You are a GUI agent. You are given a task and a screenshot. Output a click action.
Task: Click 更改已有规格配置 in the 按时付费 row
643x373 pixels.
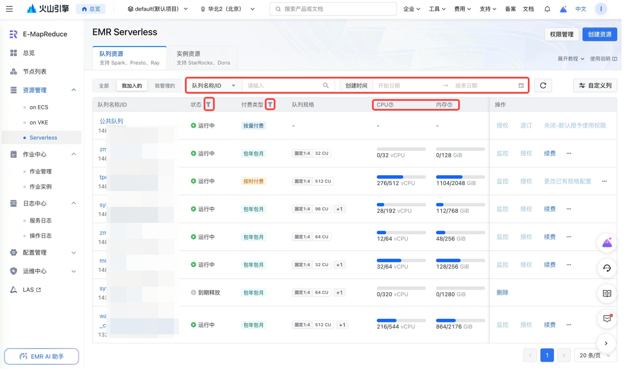pyautogui.click(x=567, y=181)
